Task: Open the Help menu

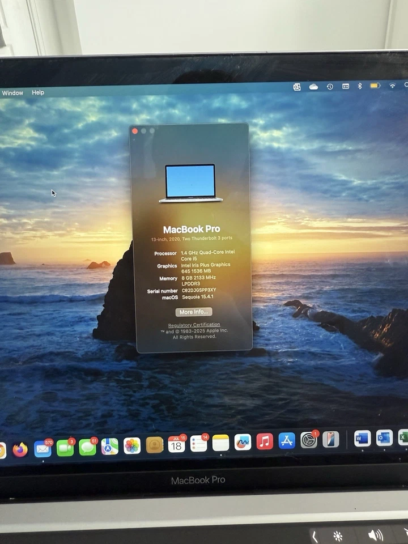Action: (38, 92)
